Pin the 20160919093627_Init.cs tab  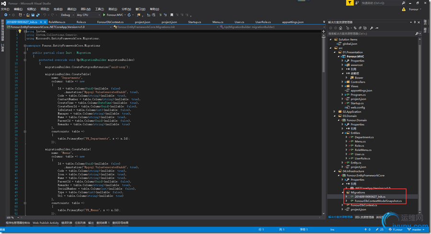coord(40,22)
